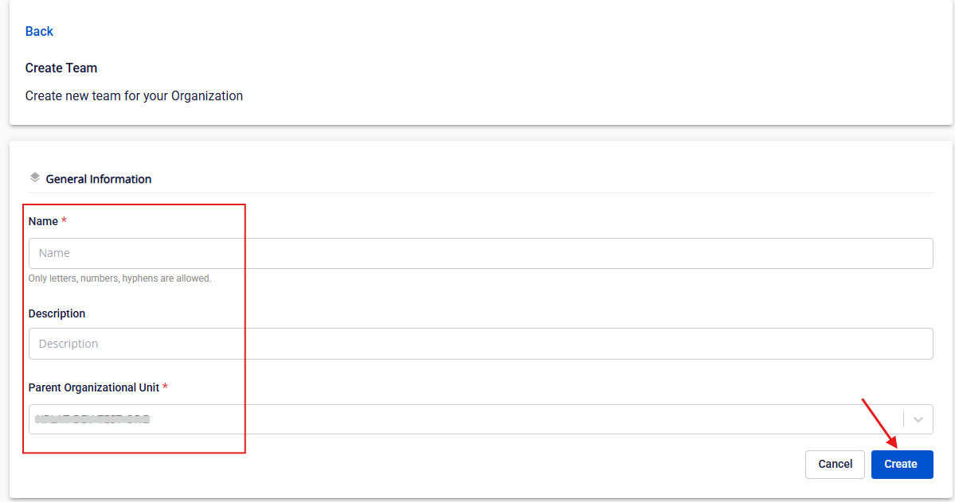Click the red asterisk beside Name
Screen dimensions: 955x502
[x=64, y=220]
